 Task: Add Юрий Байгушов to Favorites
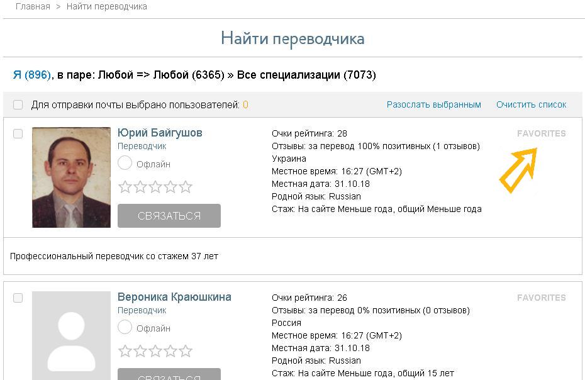pos(541,133)
